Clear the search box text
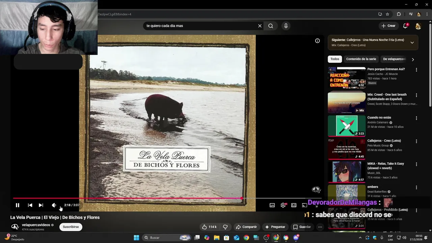 [x=260, y=26]
